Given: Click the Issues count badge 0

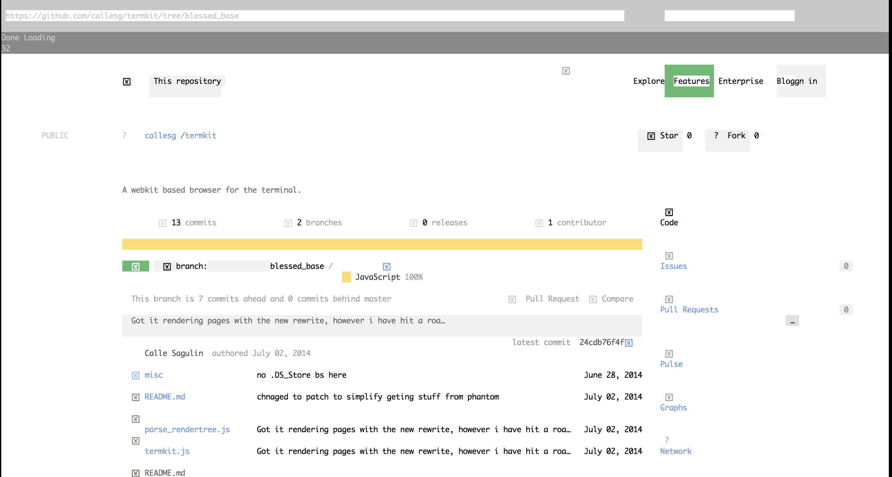Looking at the screenshot, I should pyautogui.click(x=846, y=266).
